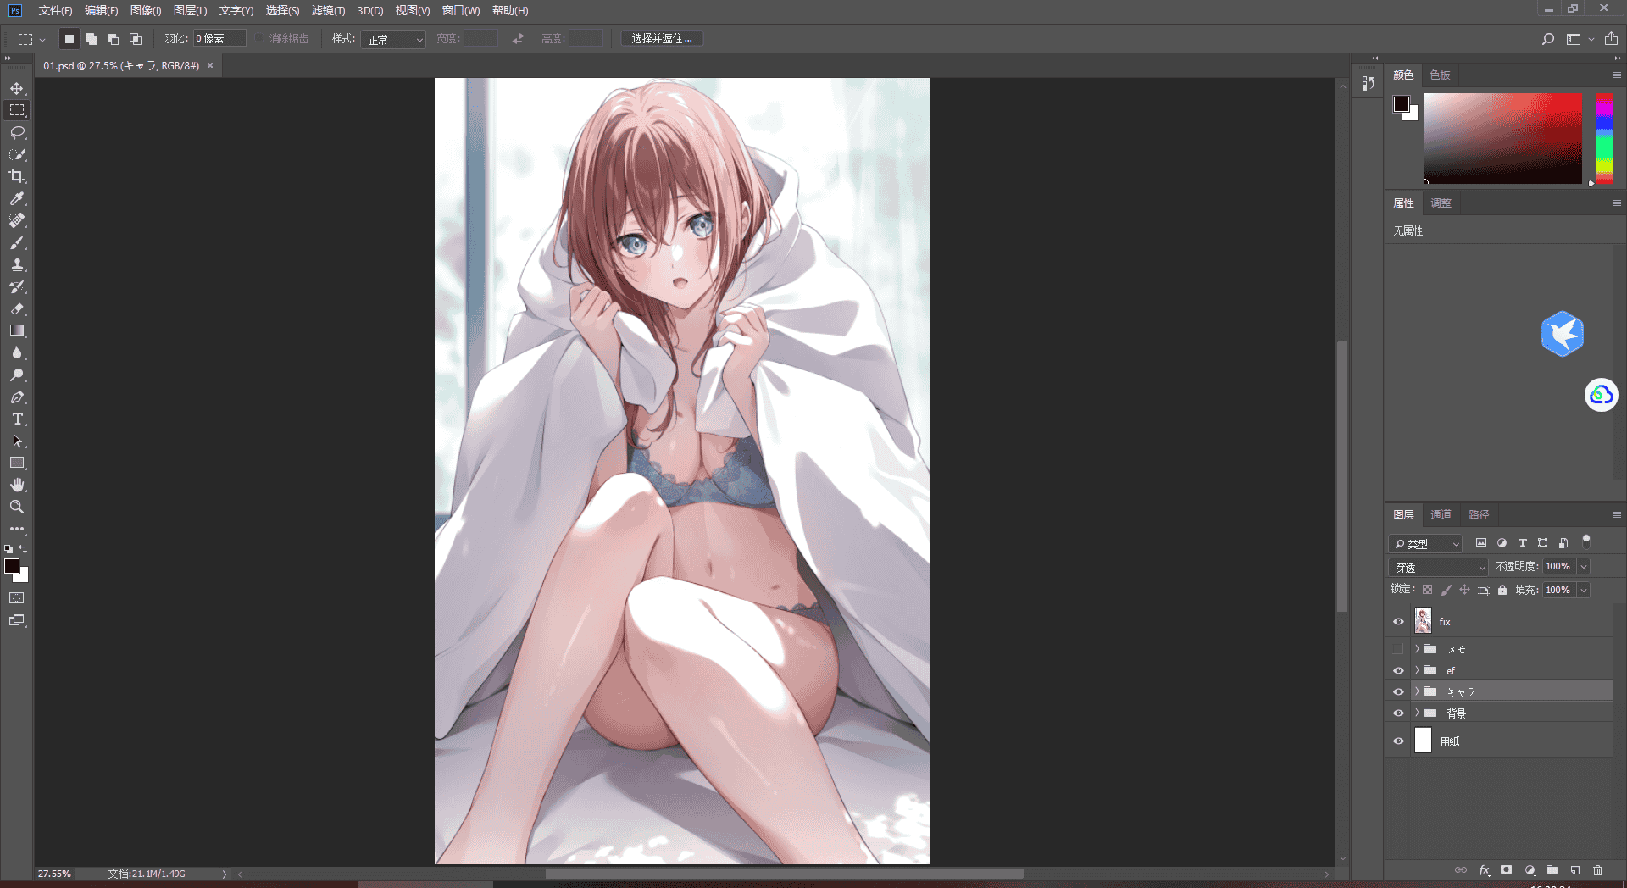The width and height of the screenshot is (1627, 888).
Task: Switch to the 调整 panel tab
Action: click(1441, 203)
